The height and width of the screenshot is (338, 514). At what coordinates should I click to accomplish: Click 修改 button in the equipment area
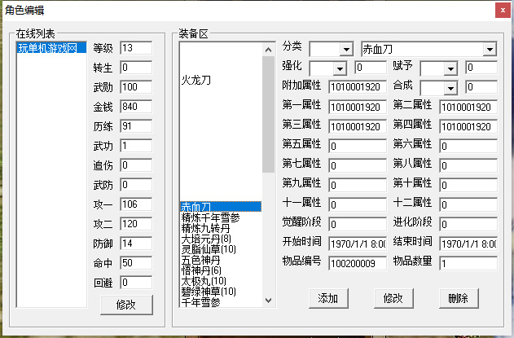click(393, 298)
